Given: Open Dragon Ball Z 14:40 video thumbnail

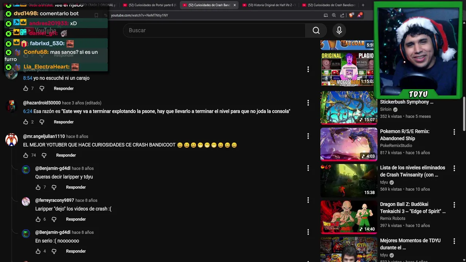Looking at the screenshot, I should 349,217.
